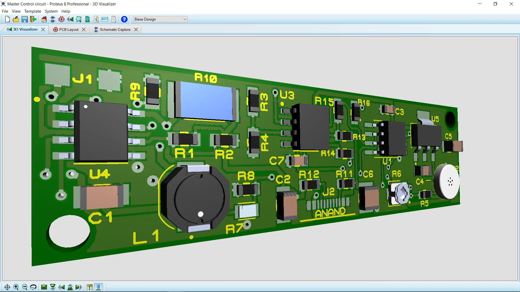Click the blue Help icon
Viewport: 520px width, 292px height.
pyautogui.click(x=124, y=19)
